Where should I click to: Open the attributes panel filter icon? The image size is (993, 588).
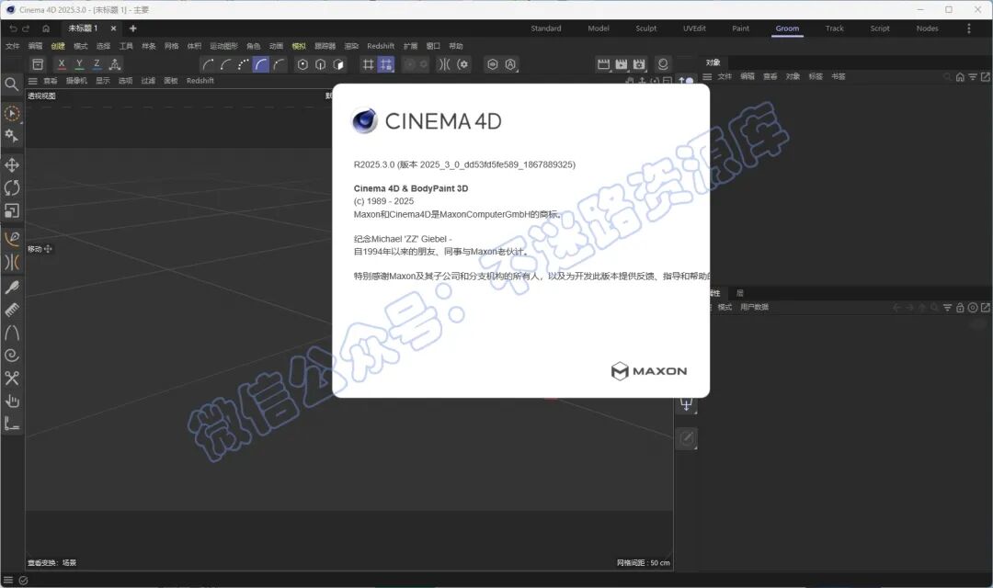947,308
